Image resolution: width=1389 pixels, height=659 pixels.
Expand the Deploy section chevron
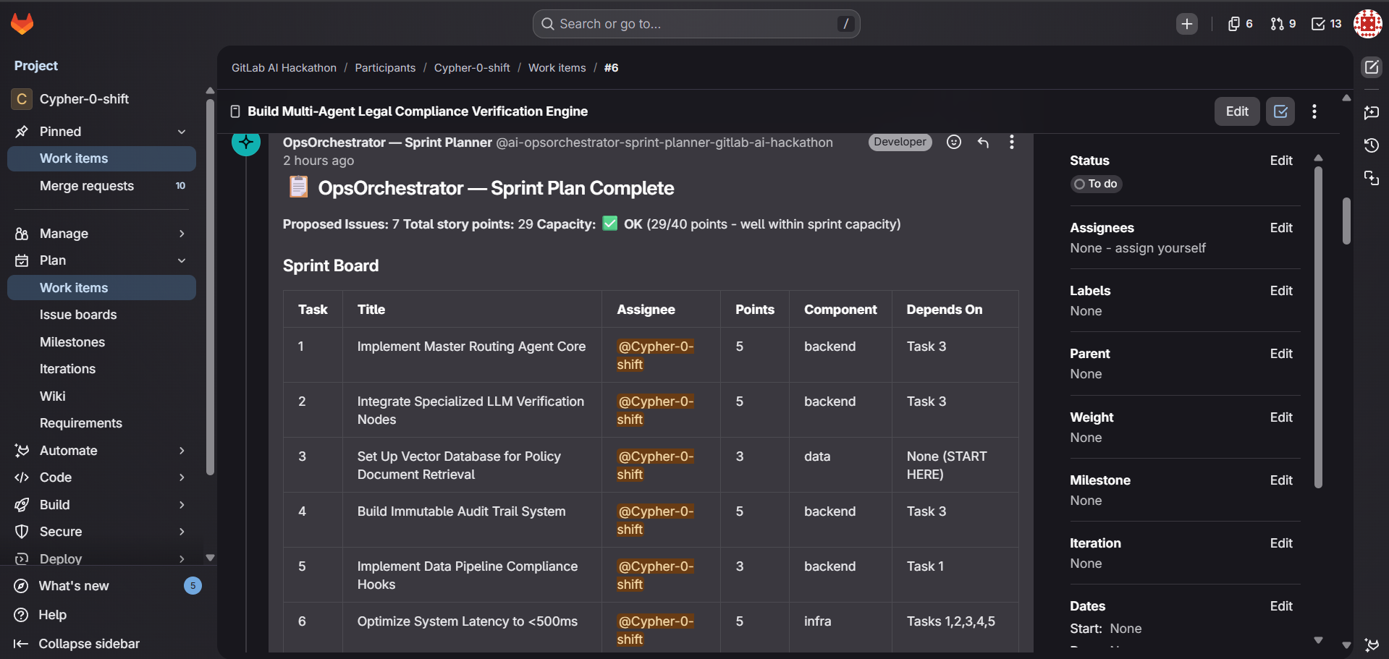click(x=182, y=558)
